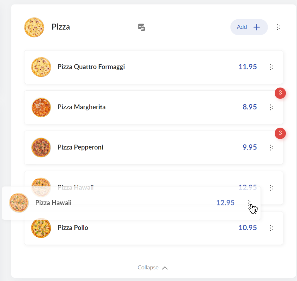Open the red 3 badge on Margherita
This screenshot has width=297, height=281.
pos(280,93)
